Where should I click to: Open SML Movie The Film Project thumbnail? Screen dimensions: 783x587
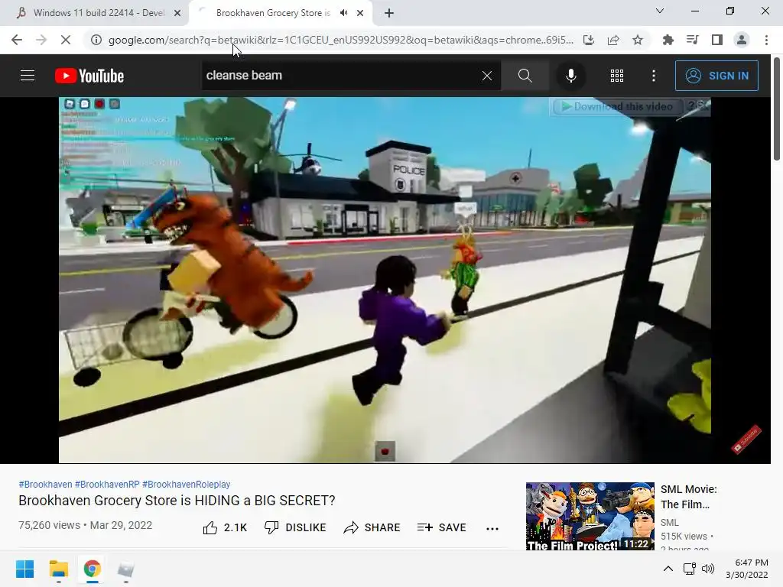pos(590,516)
